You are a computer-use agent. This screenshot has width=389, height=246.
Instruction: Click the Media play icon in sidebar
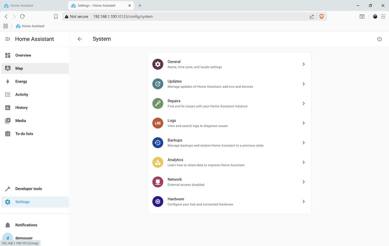click(x=8, y=120)
